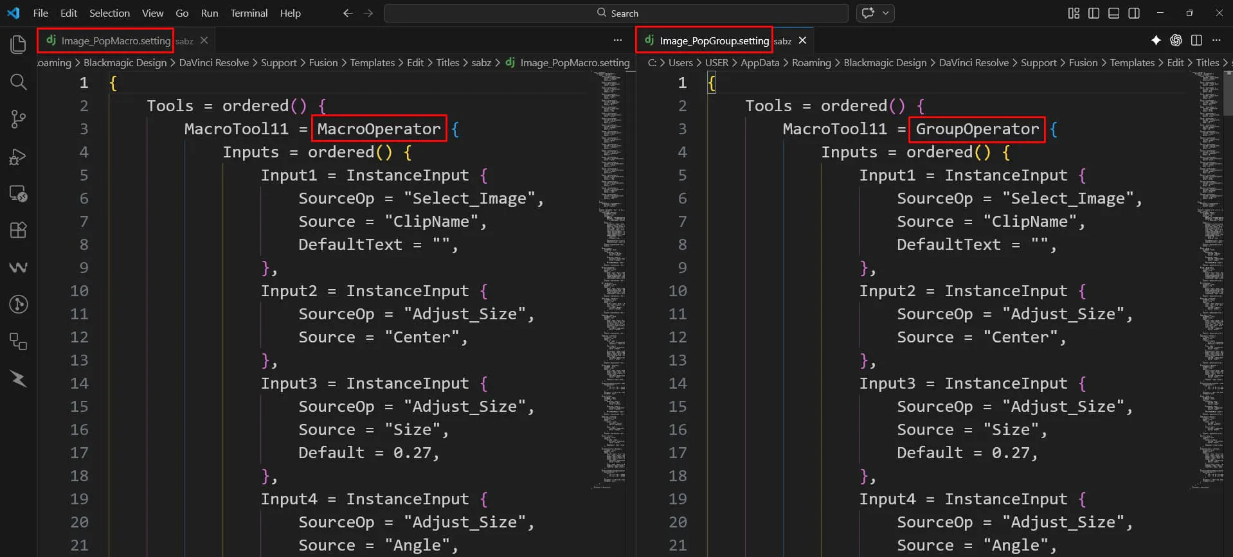Click Users in right breadcrumb
Screen dimensions: 1233x557
tap(680, 62)
